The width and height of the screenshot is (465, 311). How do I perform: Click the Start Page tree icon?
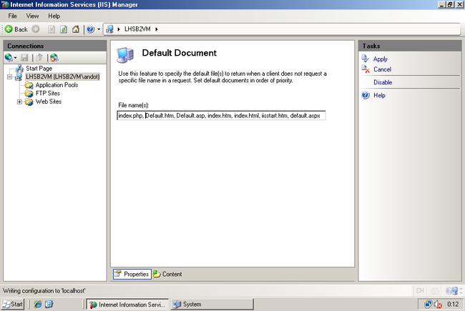click(19, 69)
